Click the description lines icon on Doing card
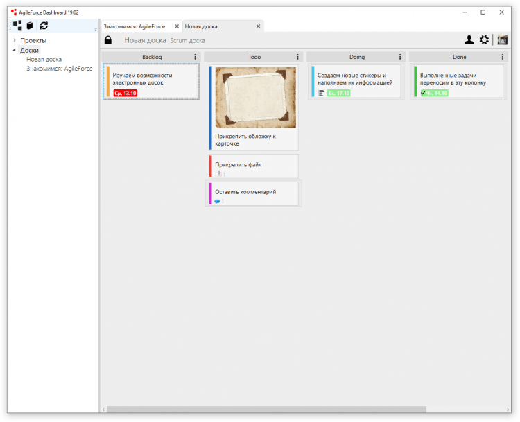Viewport: 520px width, 422px height. point(322,93)
